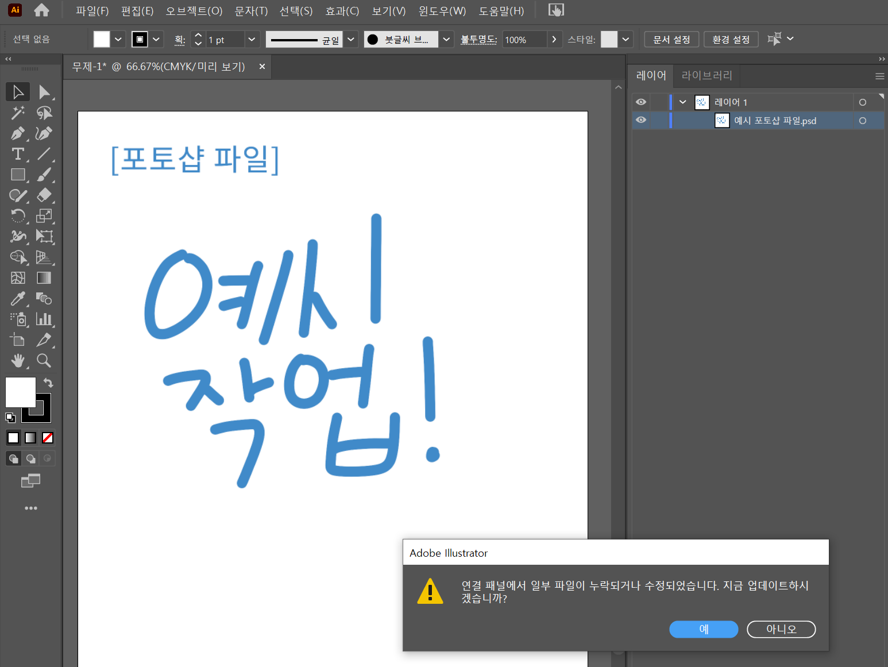
Task: Activate the Zoom tool
Action: click(44, 360)
